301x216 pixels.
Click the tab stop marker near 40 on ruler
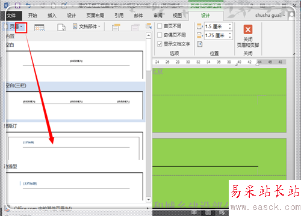tap(237, 64)
